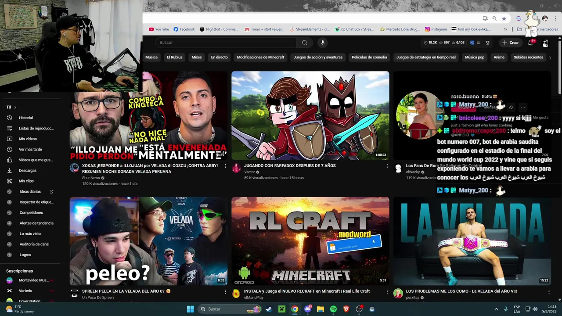562x316 pixels.
Task: Select Modificaciones de Minecraft chip
Action: pyautogui.click(x=260, y=57)
